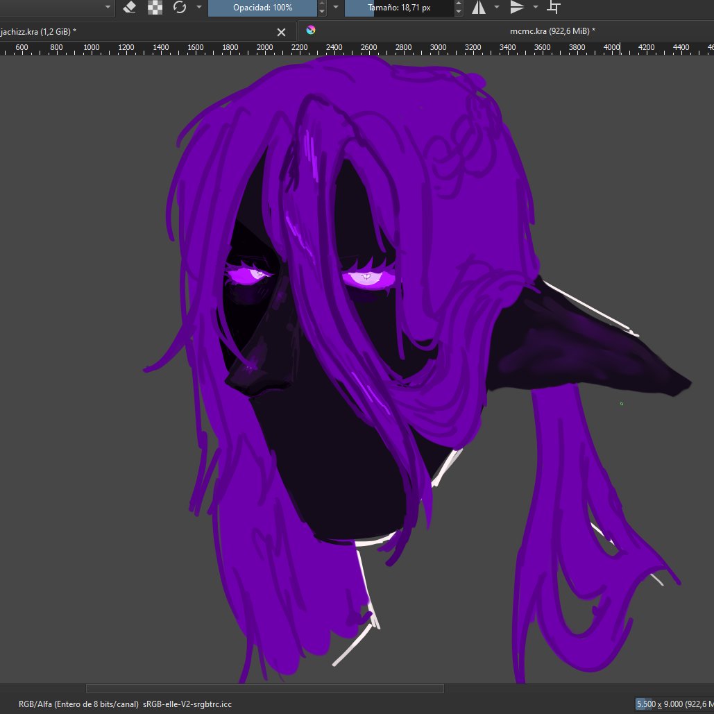Click the Opacidad 100% slider
714x714 pixels.
tap(262, 8)
